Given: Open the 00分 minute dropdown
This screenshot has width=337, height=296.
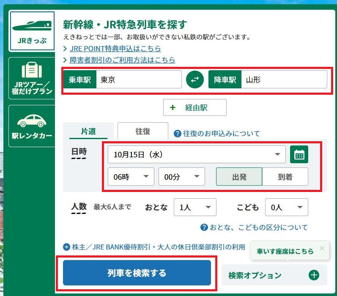Looking at the screenshot, I should coord(181,177).
